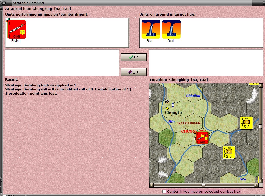Confirm the result with the OK button

click(x=133, y=57)
